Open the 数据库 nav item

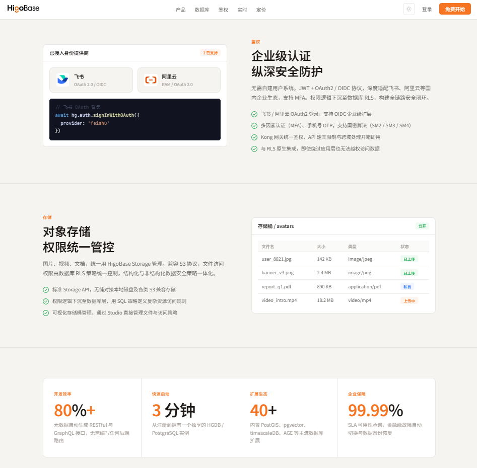pos(202,10)
